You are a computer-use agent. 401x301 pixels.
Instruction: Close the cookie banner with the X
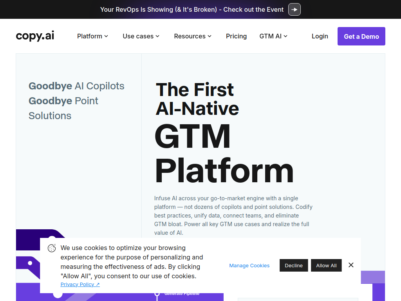(351, 265)
